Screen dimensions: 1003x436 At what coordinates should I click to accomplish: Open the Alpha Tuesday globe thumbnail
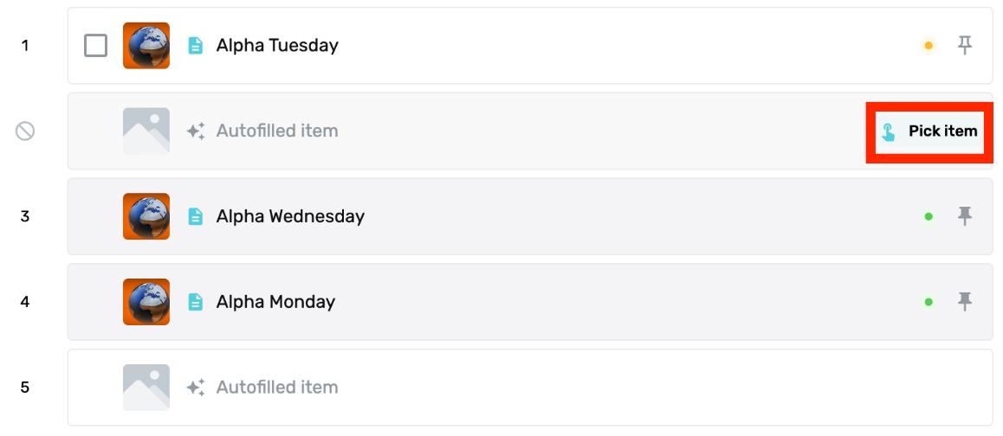click(146, 45)
